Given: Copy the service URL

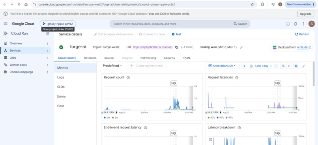Looking at the screenshot, I should 176,47.
